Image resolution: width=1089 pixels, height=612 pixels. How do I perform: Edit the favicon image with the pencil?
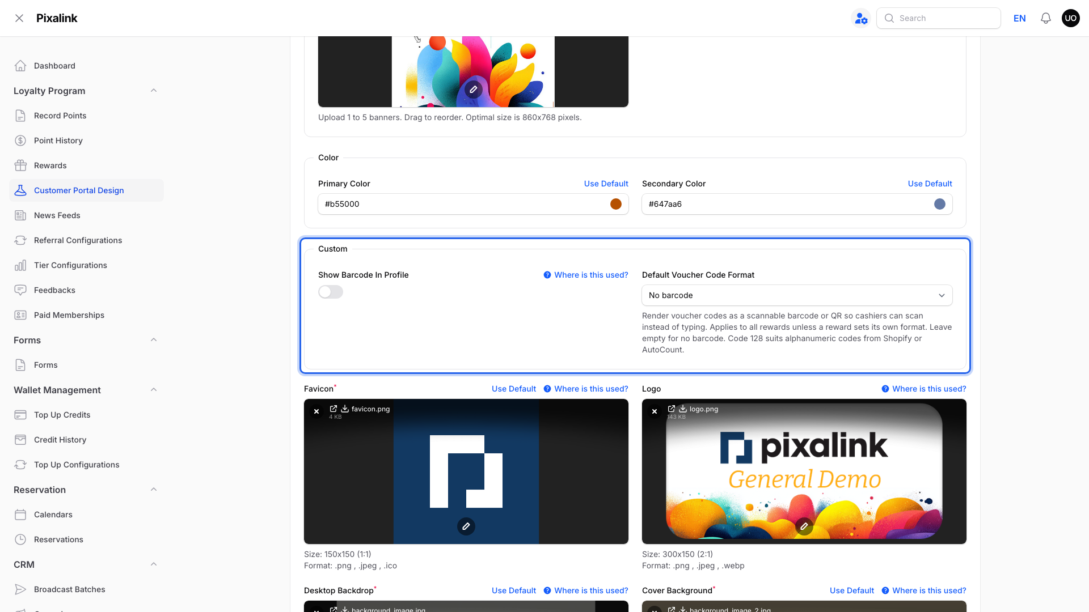coord(466,526)
